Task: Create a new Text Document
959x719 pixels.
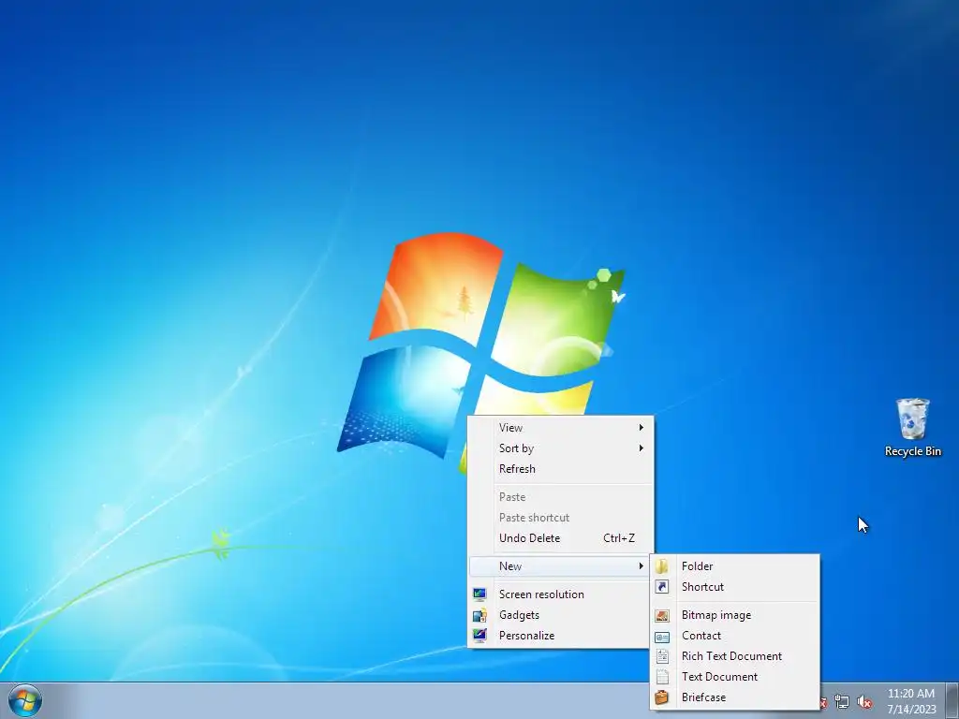Action: click(x=734, y=677)
